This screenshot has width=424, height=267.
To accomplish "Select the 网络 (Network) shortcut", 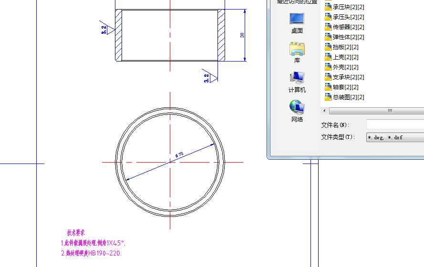I will 297,112.
